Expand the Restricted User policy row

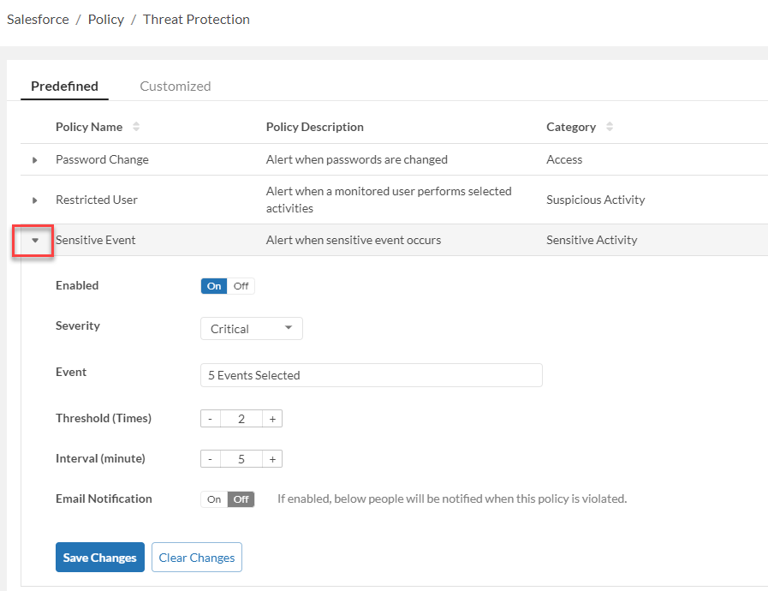pos(35,200)
